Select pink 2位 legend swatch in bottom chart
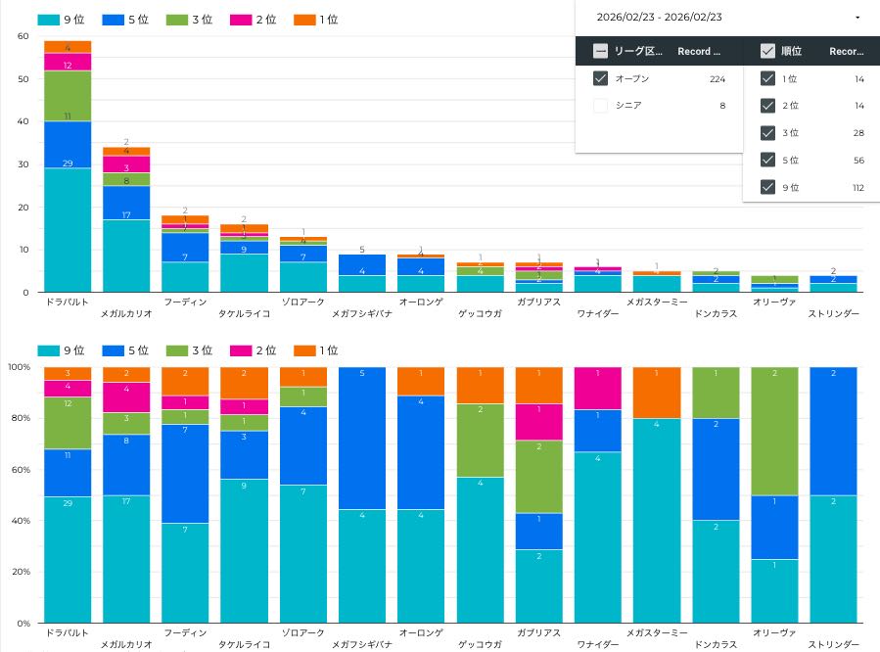This screenshot has width=880, height=652. (x=239, y=350)
